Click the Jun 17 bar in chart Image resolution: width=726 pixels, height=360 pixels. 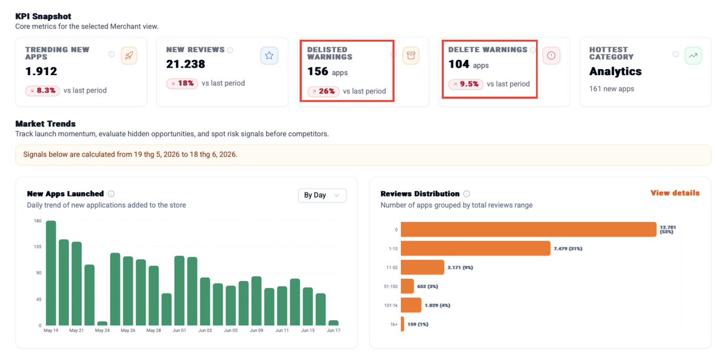pyautogui.click(x=334, y=323)
